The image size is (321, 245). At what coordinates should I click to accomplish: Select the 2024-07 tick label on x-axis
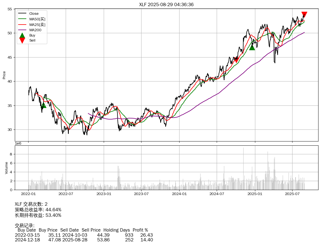(x=217, y=193)
